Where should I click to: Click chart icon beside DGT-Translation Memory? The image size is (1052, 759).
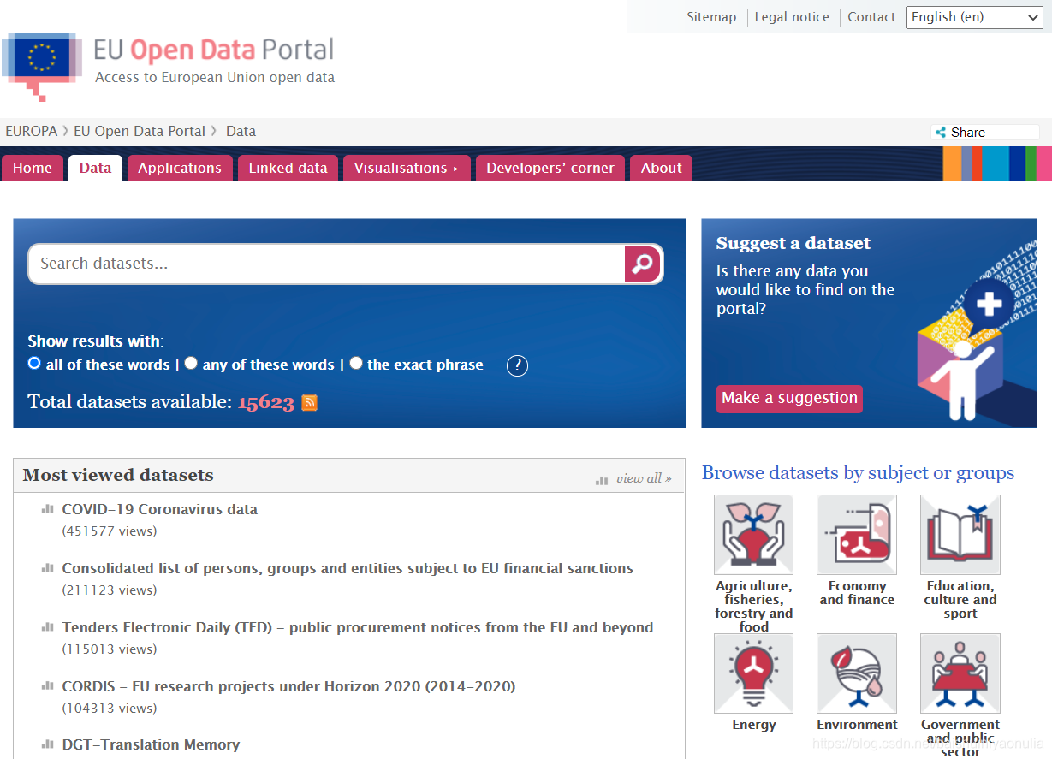click(x=48, y=744)
